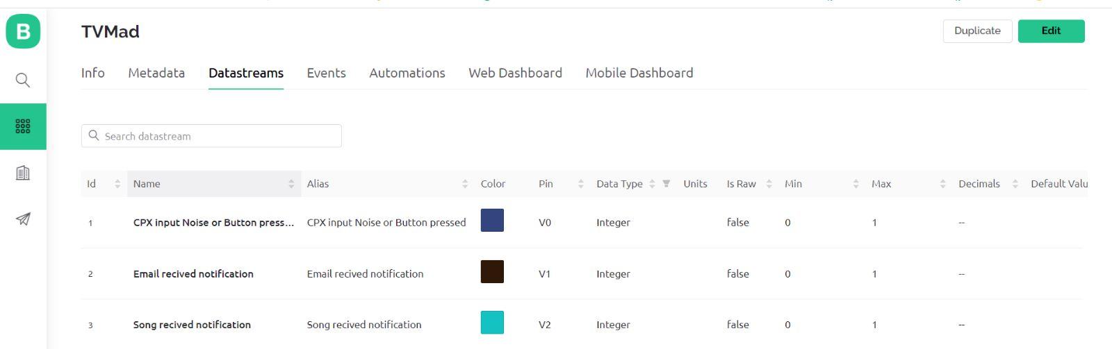Sort the Is Raw column
Image resolution: width=1112 pixels, height=349 pixels.
769,184
